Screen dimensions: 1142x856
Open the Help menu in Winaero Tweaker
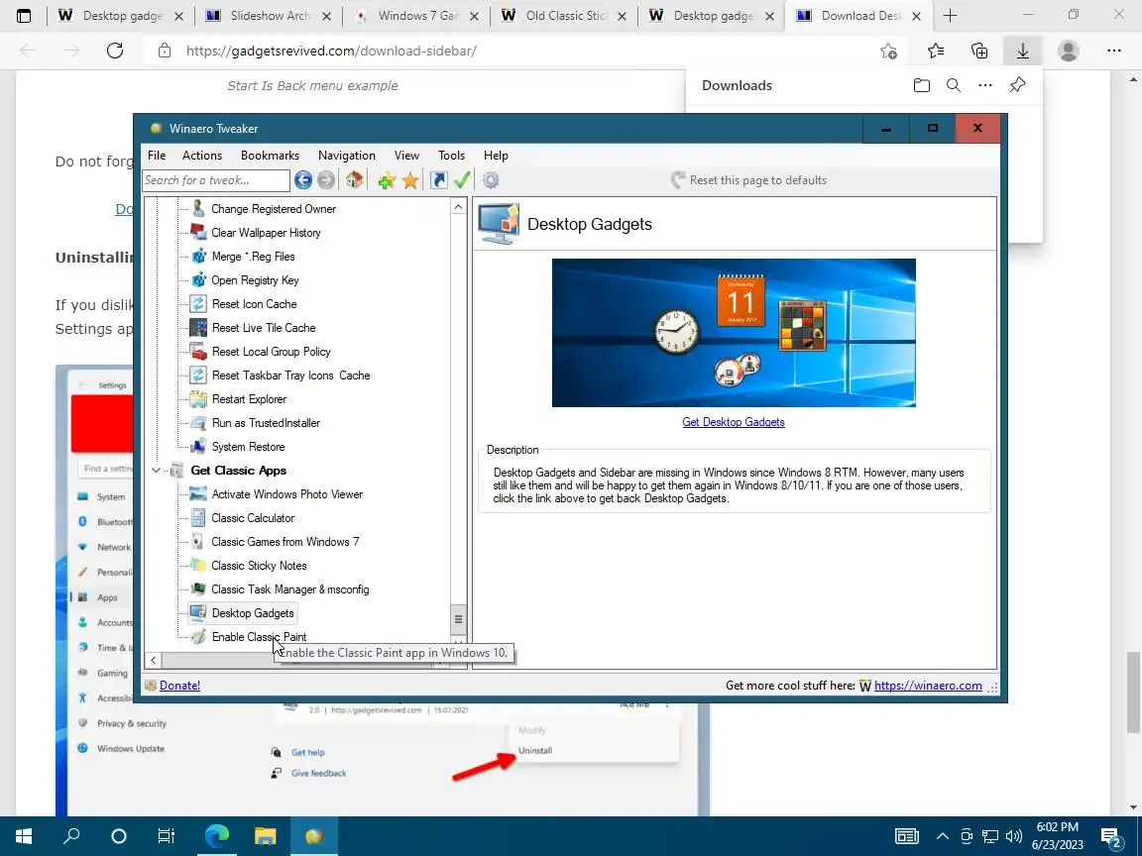496,155
